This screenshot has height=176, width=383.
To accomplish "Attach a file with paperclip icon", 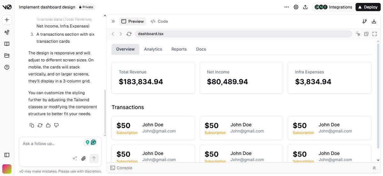I will tap(84, 158).
